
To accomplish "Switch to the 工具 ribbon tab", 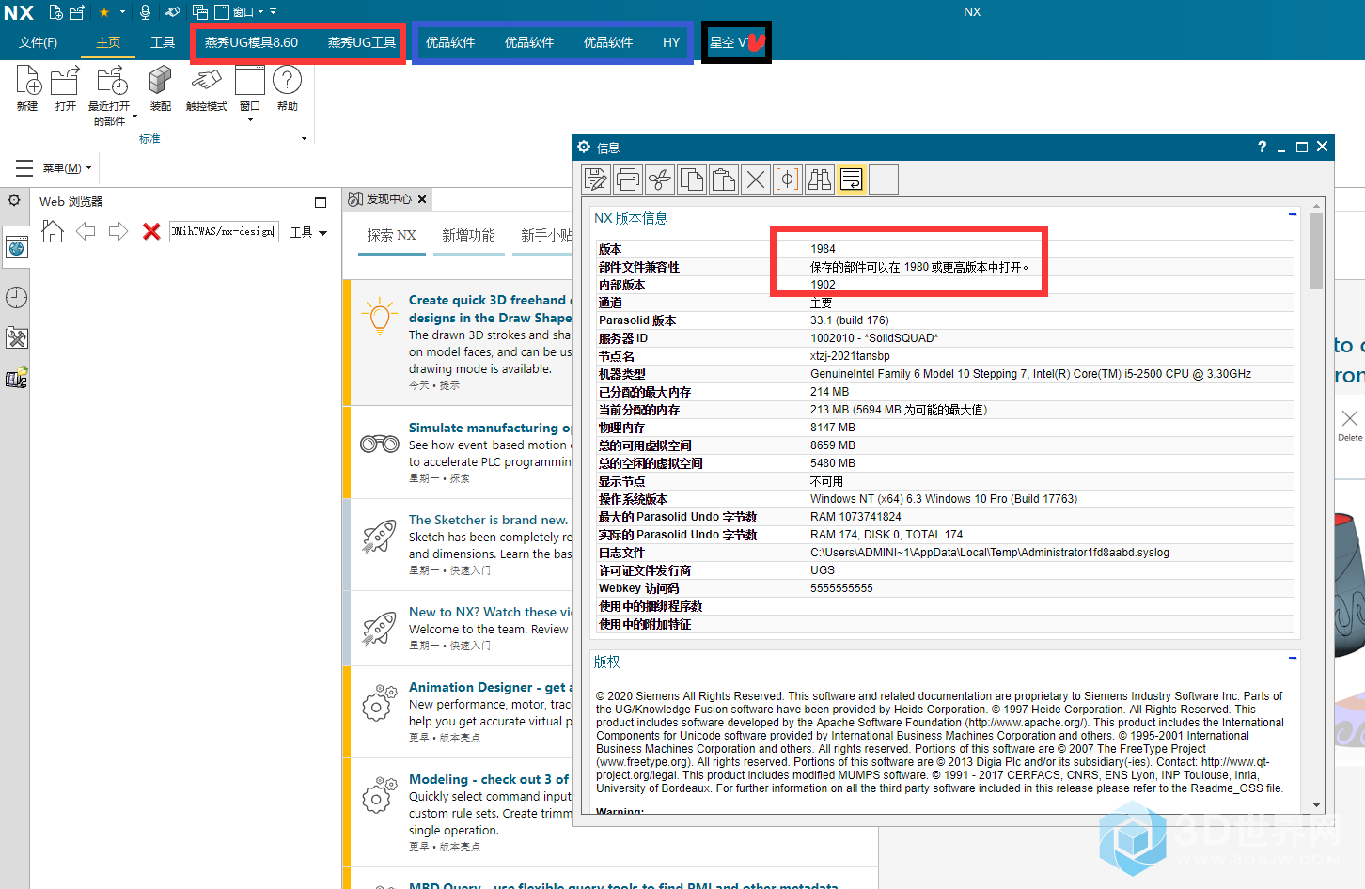I will click(163, 42).
